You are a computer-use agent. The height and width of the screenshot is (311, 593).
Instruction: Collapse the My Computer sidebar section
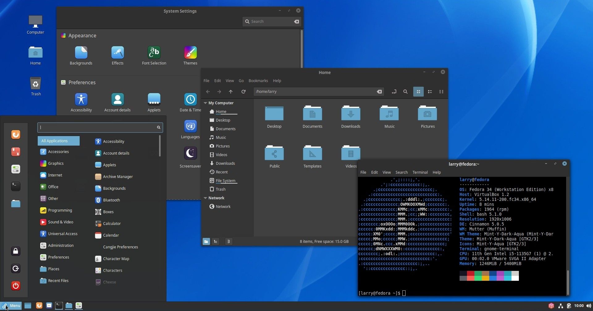pyautogui.click(x=205, y=103)
